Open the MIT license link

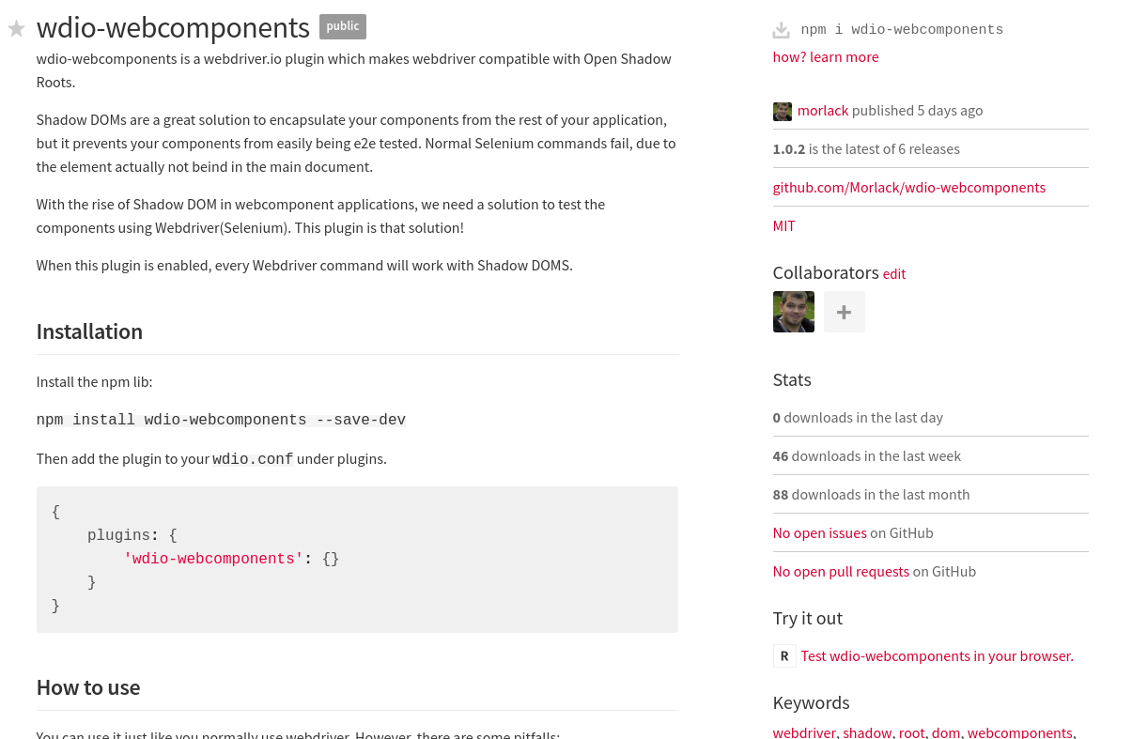pyautogui.click(x=784, y=226)
